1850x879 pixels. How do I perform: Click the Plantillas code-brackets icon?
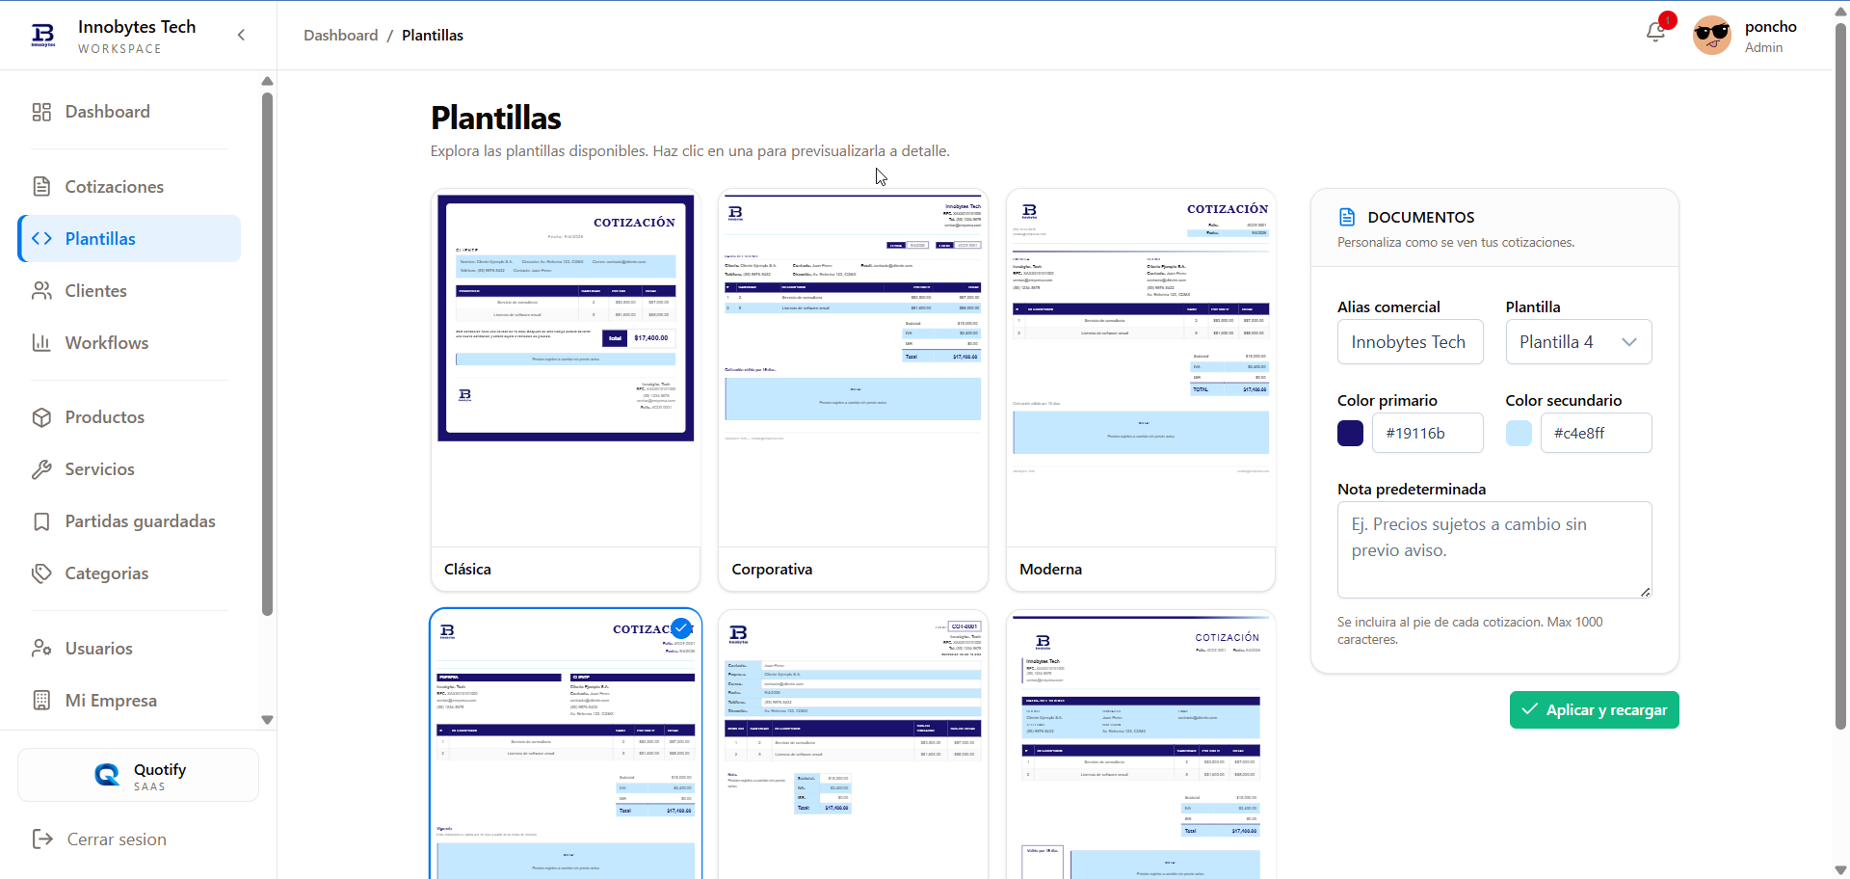[41, 239]
